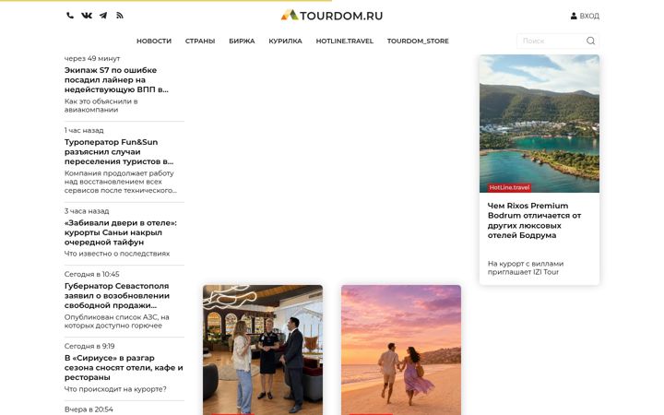Click the user profile icon by ВХОД
664x415 pixels.
tap(574, 16)
